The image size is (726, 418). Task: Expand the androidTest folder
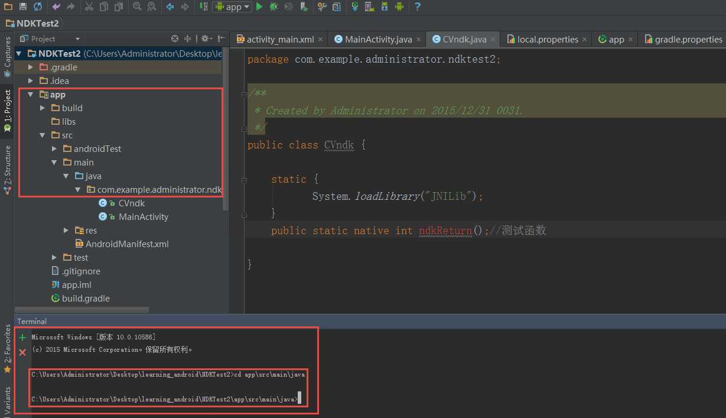pos(54,149)
